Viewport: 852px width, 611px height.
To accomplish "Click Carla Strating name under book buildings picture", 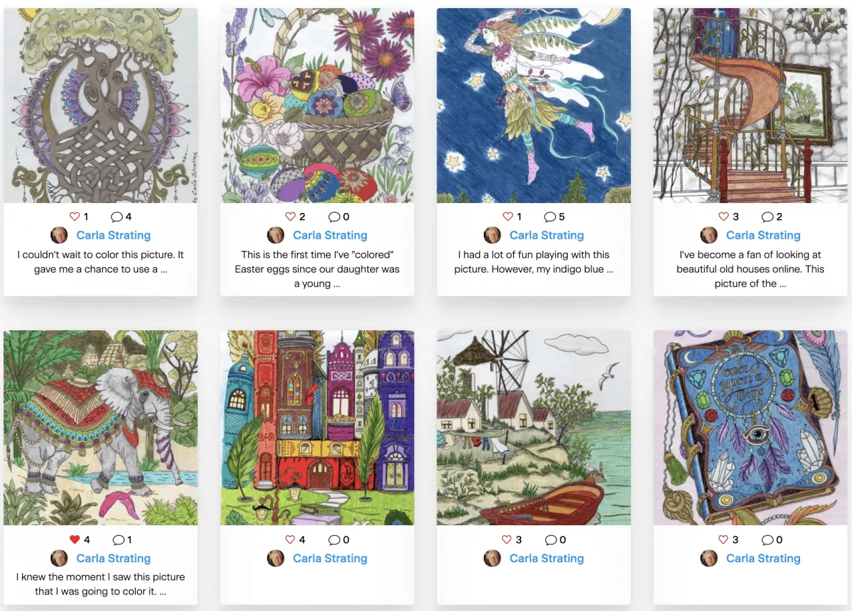I will click(x=330, y=558).
